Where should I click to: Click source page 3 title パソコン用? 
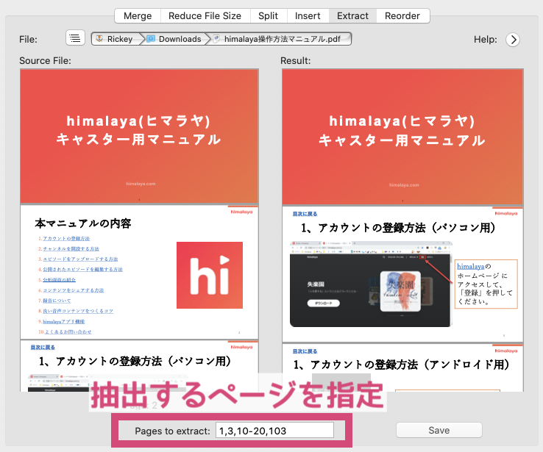(x=135, y=361)
